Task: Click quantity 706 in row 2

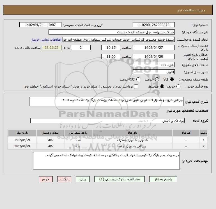Action: (x=50, y=146)
